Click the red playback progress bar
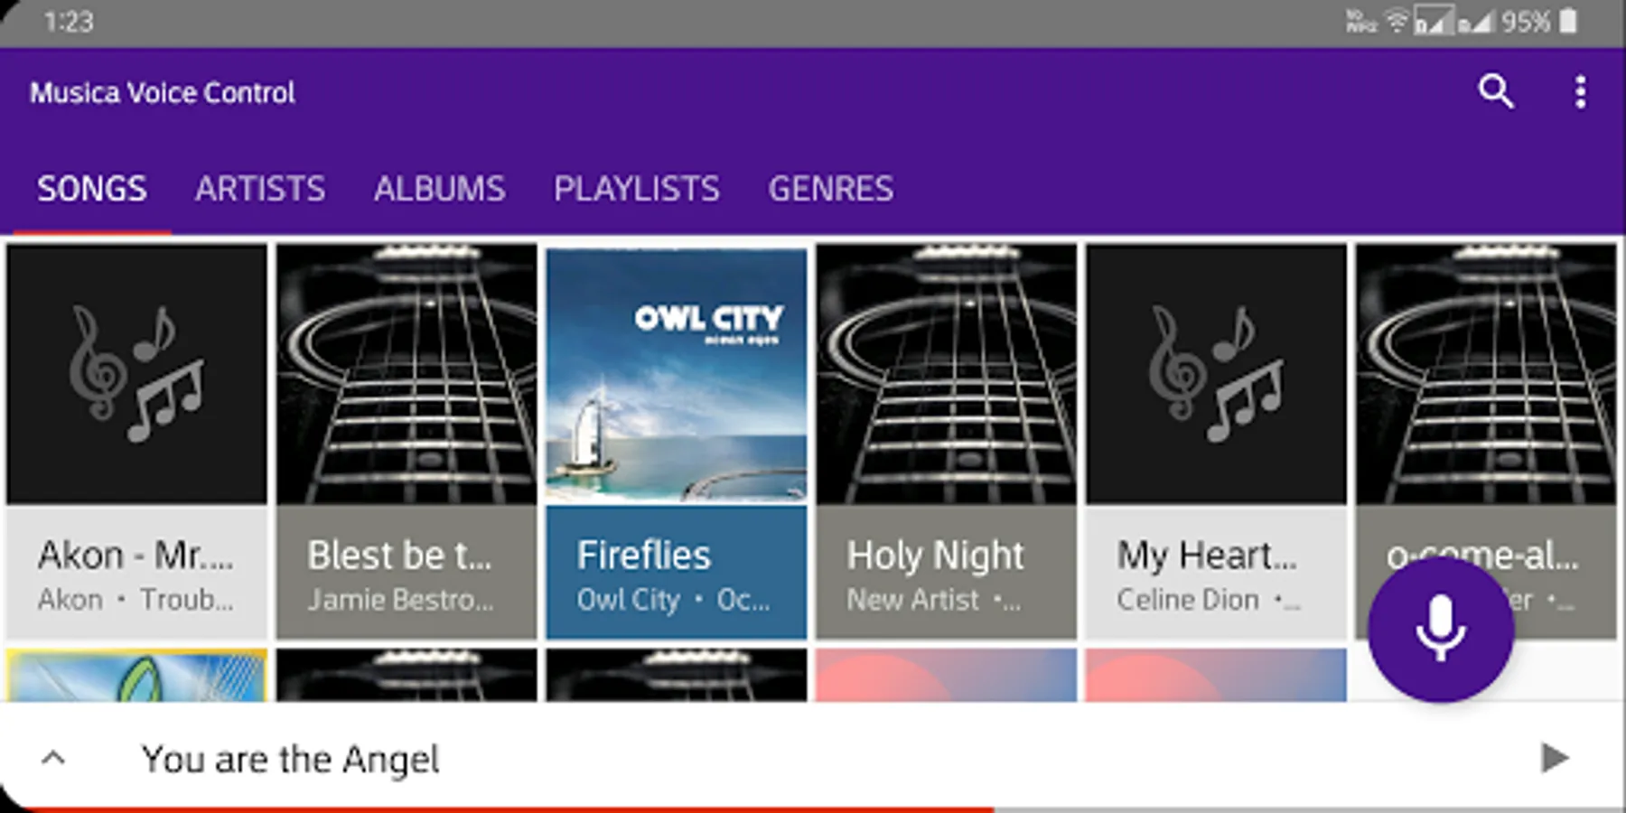This screenshot has height=813, width=1626. click(497, 808)
